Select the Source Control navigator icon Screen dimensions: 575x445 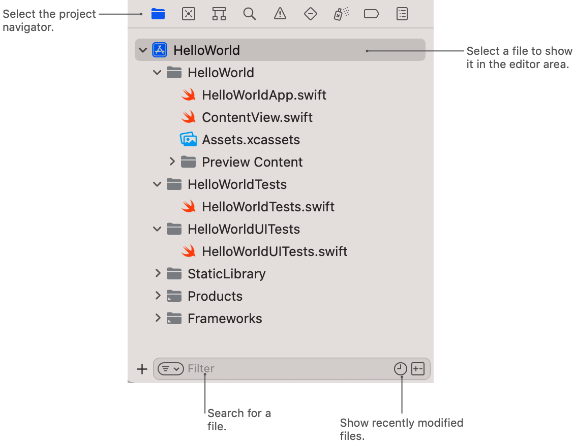click(189, 14)
